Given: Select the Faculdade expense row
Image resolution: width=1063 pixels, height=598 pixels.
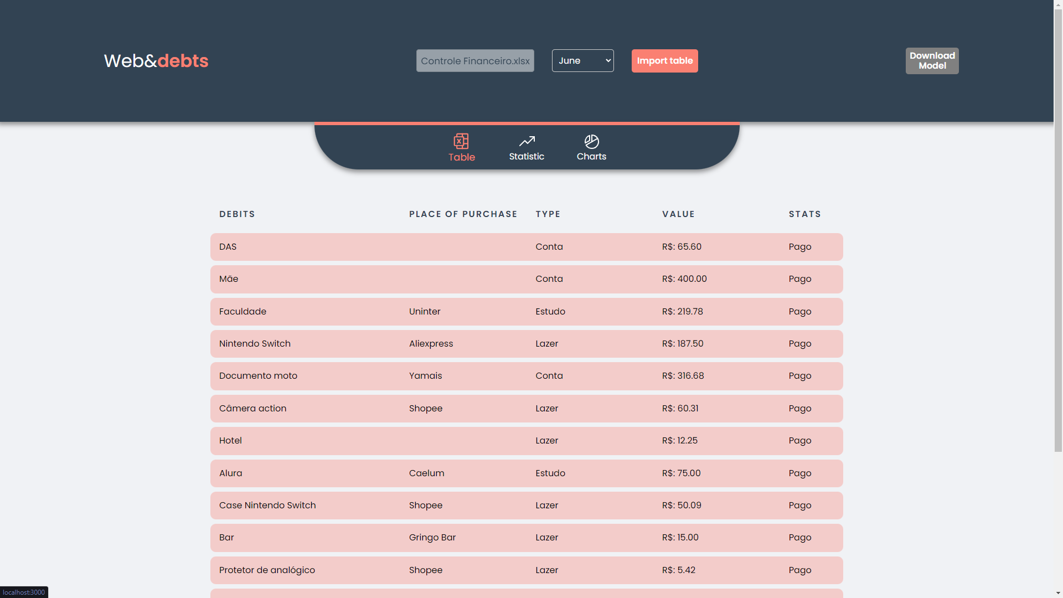Looking at the screenshot, I should coord(526,311).
